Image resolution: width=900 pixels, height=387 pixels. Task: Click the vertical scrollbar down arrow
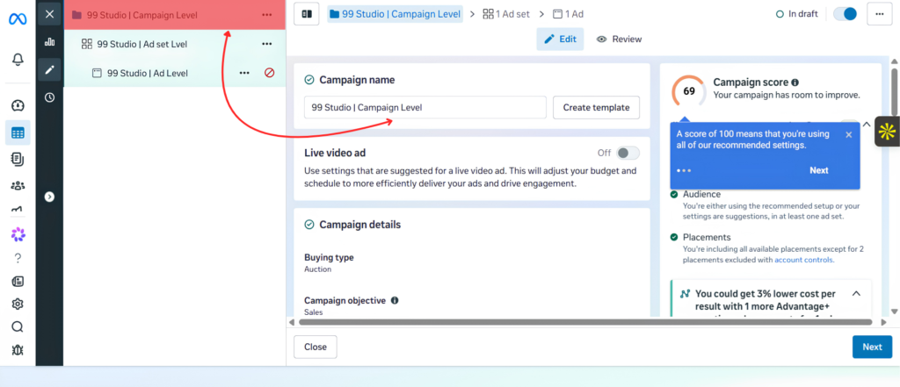894,312
